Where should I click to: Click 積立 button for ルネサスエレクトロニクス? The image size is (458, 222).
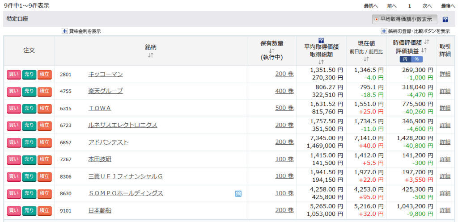click(44, 126)
